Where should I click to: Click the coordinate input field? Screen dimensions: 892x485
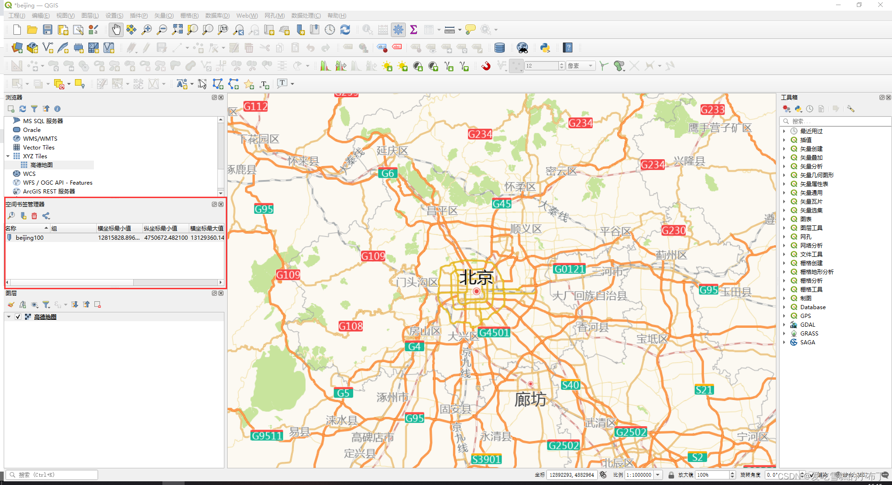(x=572, y=475)
